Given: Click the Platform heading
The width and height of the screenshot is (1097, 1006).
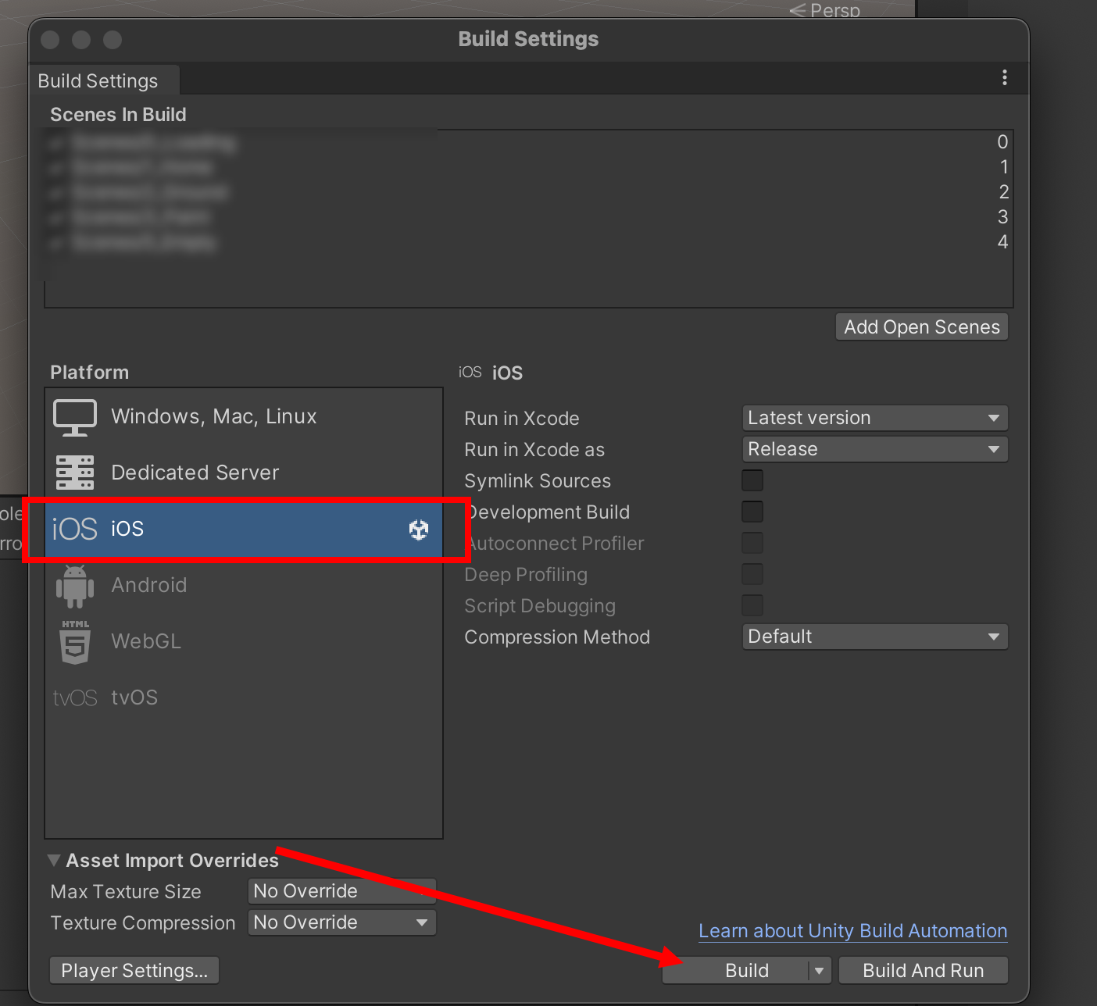Looking at the screenshot, I should click(x=89, y=373).
